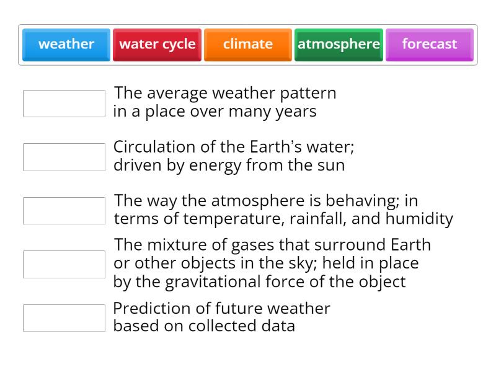Select the green "atmosphere" tile
Image resolution: width=496 pixels, height=372 pixels.
click(339, 44)
